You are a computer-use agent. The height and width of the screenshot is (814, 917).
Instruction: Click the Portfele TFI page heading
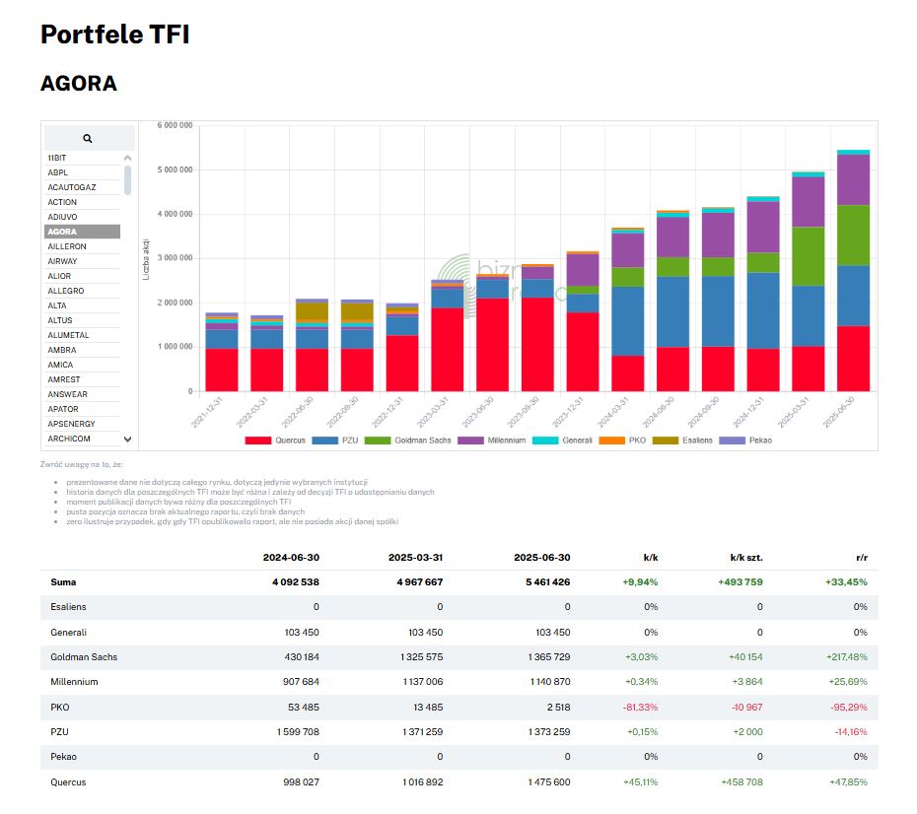click(x=115, y=34)
